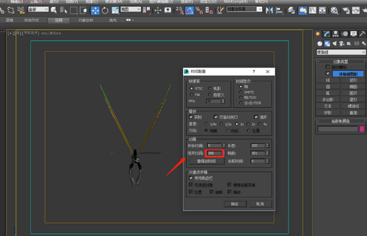This screenshot has height=236, width=367.
Task: Switch to the Hierarchy command panel
Action: pyautogui.click(x=336, y=34)
